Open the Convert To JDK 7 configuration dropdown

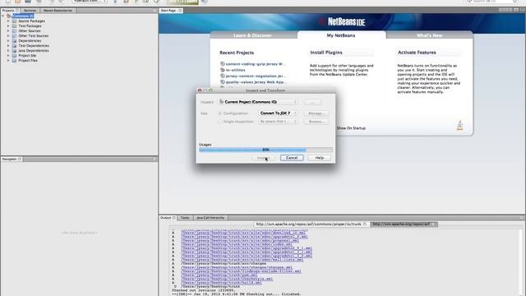coord(278,113)
